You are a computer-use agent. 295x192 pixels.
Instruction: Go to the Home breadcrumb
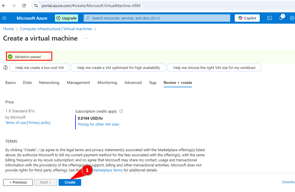(x=8, y=29)
